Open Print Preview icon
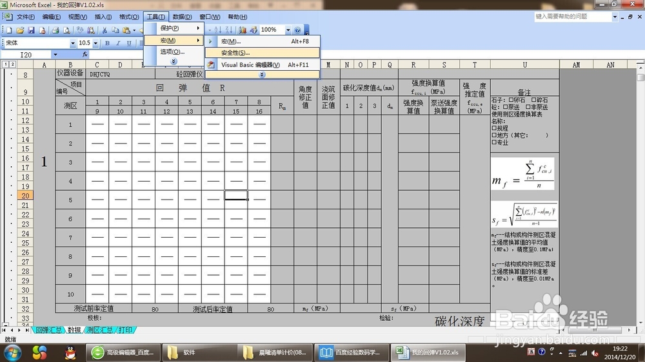 [66, 30]
